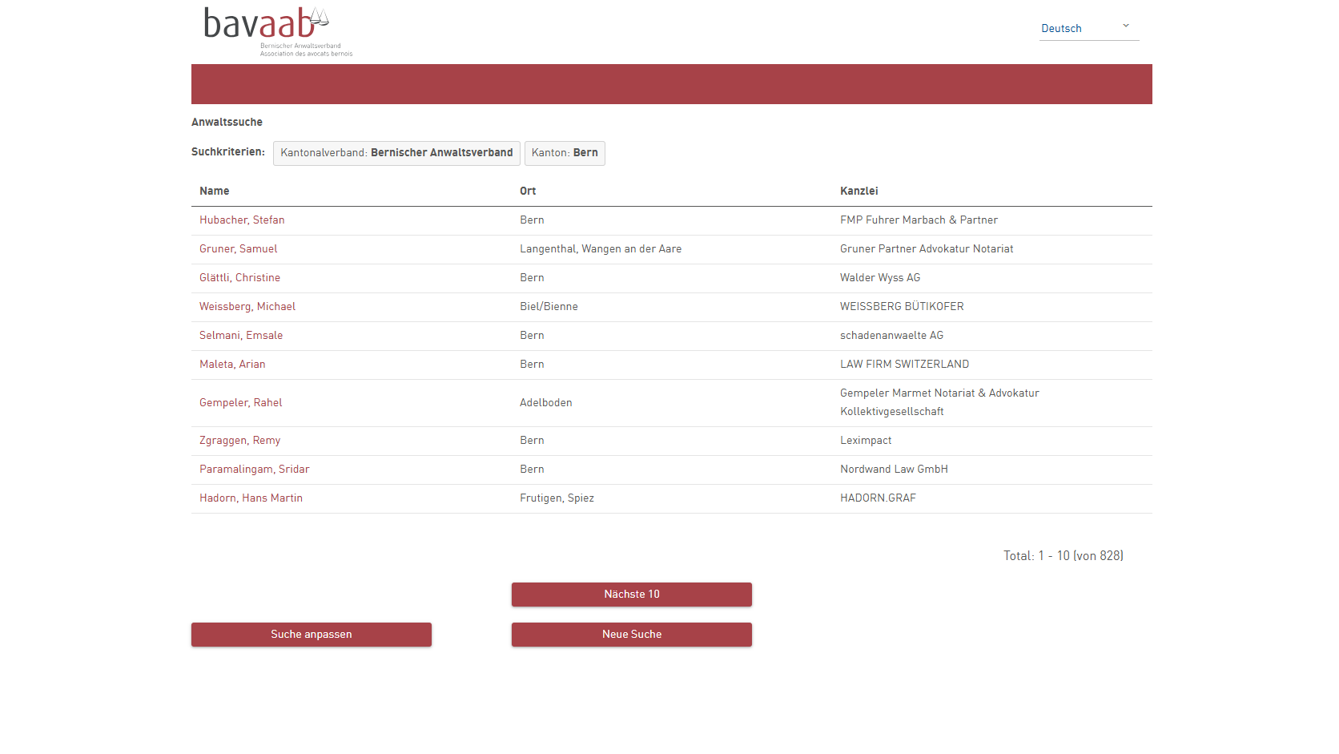Viewport: 1339px width, 754px height.
Task: Start a Neue Suche
Action: click(632, 635)
